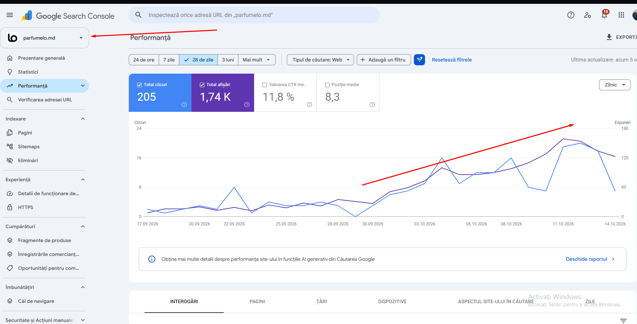The image size is (637, 324).
Task: Go to Prezentare generală home item
Action: point(45,58)
